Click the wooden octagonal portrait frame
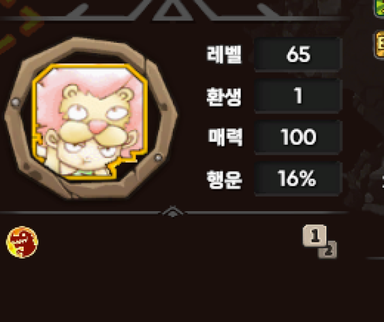The image size is (384, 322). click(x=91, y=118)
